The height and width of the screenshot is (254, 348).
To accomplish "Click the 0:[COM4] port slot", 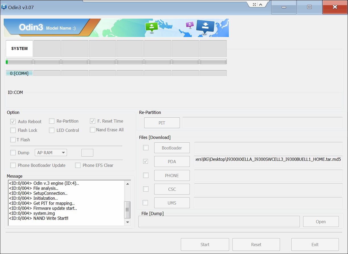I will click(x=19, y=73).
